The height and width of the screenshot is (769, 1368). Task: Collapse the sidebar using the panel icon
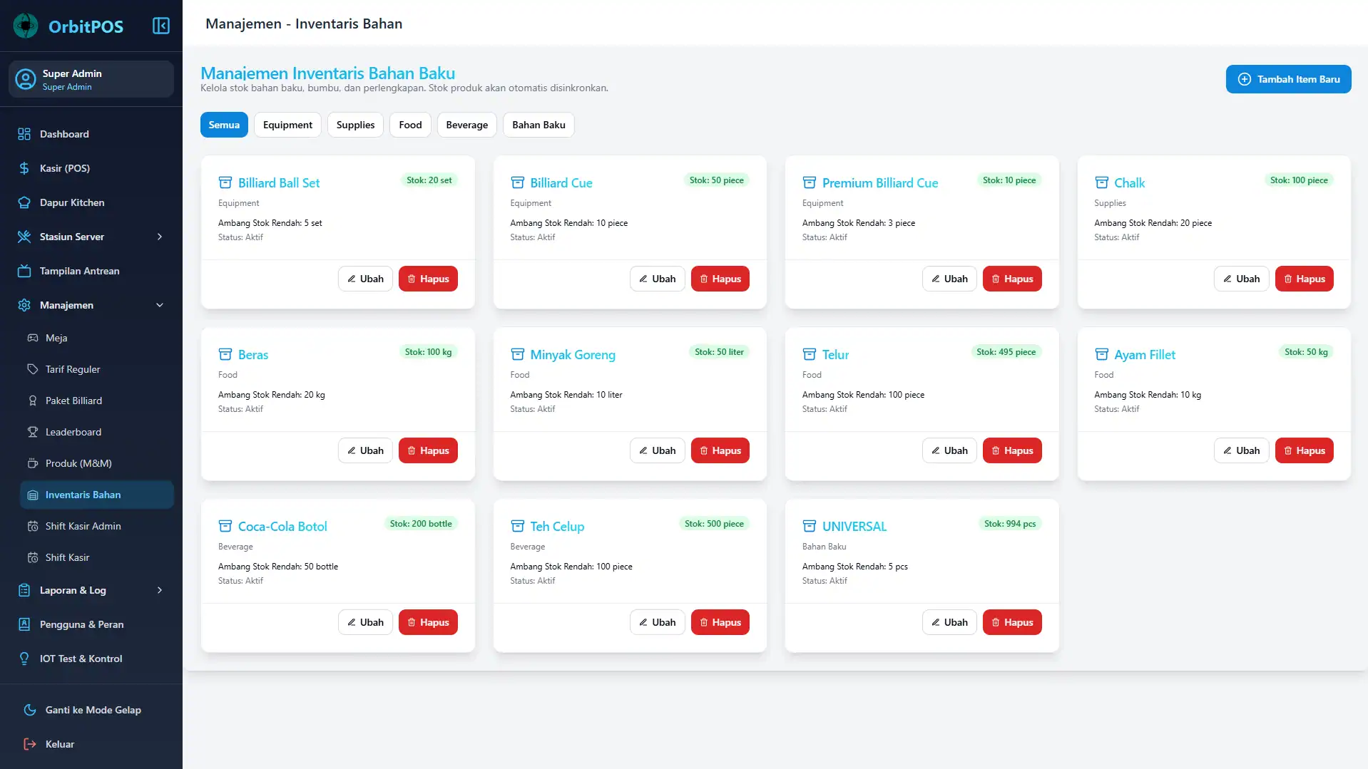[x=160, y=26]
